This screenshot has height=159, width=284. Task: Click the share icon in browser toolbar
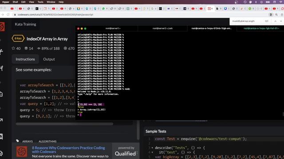282,15
